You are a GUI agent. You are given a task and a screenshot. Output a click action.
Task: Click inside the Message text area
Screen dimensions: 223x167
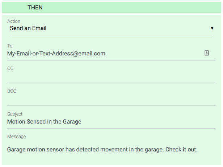pyautogui.click(x=109, y=156)
